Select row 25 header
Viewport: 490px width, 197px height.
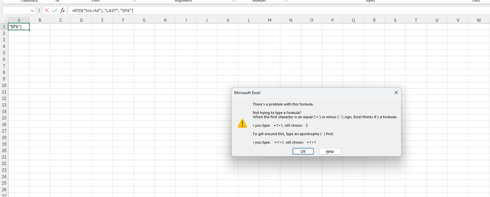point(4,183)
